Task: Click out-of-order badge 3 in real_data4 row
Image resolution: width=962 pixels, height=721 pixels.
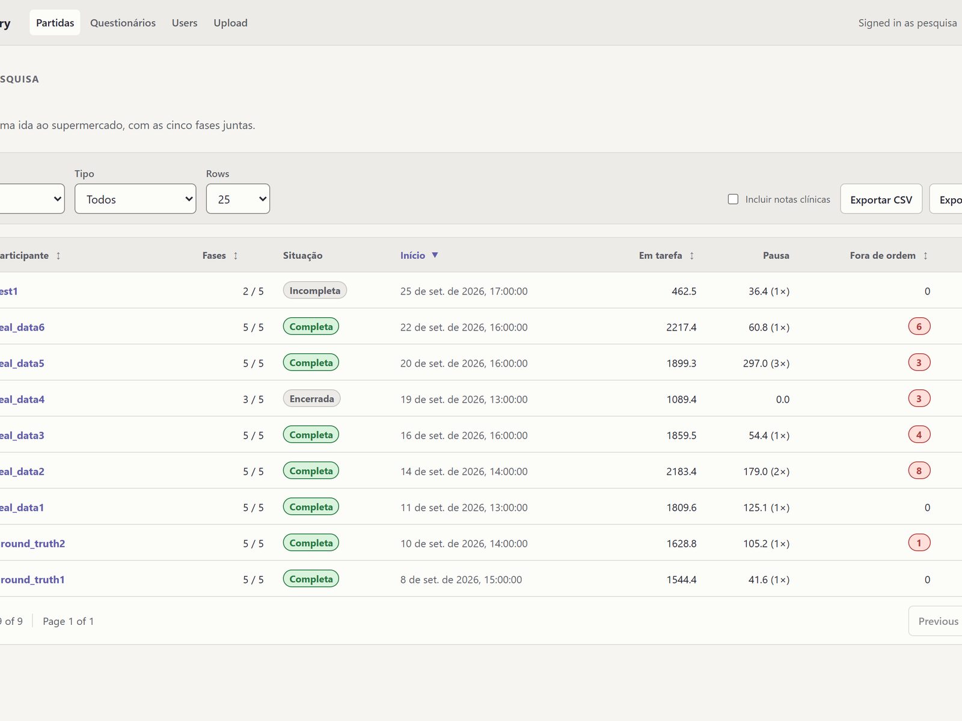Action: pos(919,398)
